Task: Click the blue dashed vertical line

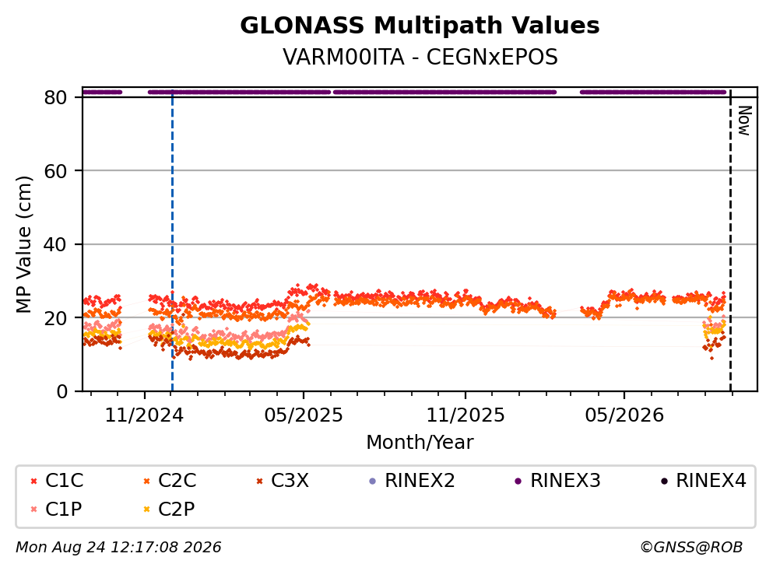Action: pyautogui.click(x=172, y=240)
